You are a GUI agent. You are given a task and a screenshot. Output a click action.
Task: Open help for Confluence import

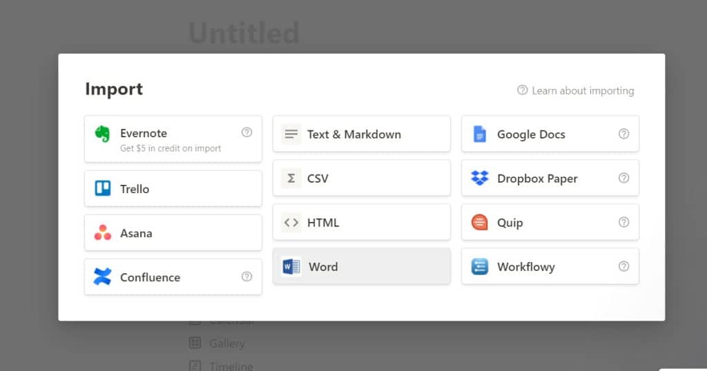coord(246,276)
